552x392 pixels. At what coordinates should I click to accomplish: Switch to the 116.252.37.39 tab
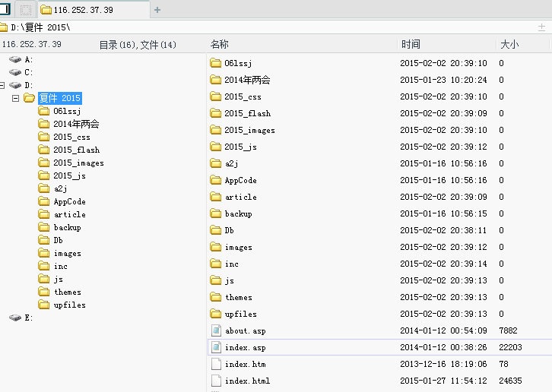pyautogui.click(x=94, y=10)
